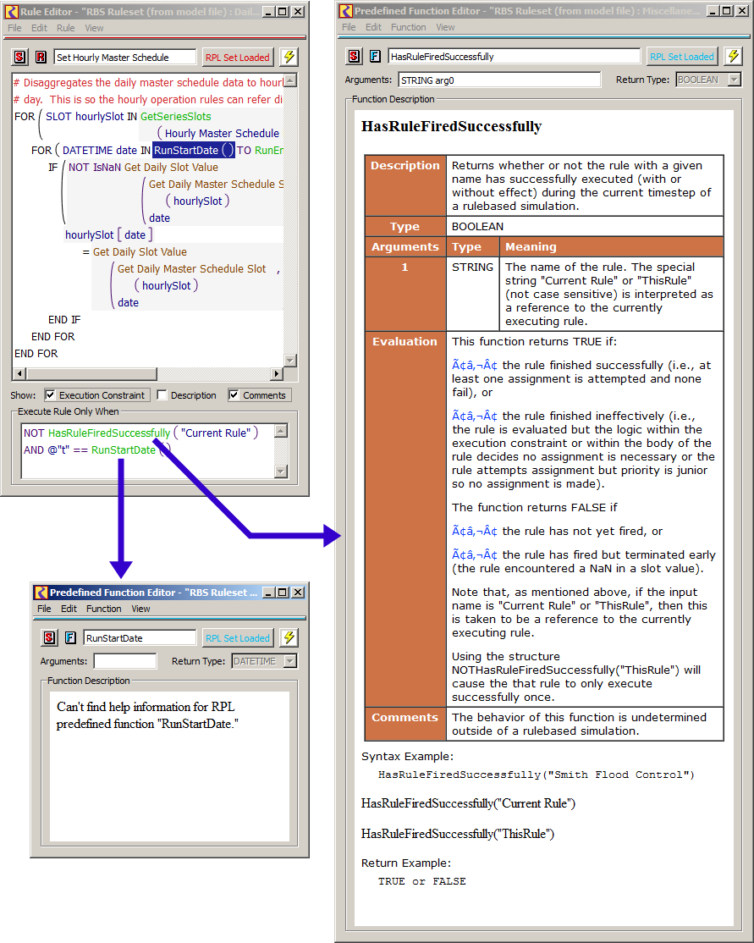Open View menu in Rule Editor
754x943 pixels.
[x=94, y=28]
